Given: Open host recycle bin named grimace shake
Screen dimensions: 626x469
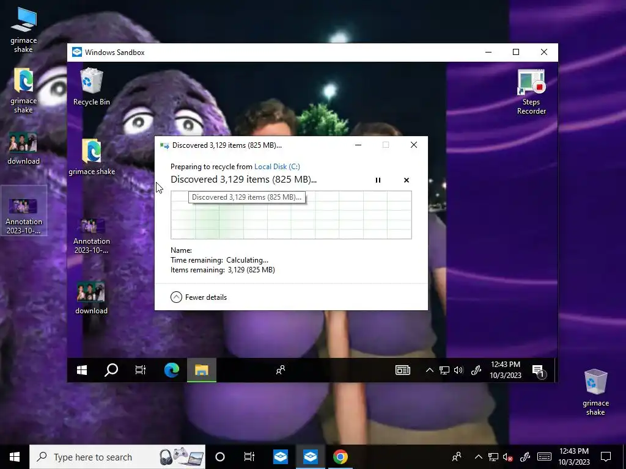Looking at the screenshot, I should 595,393.
